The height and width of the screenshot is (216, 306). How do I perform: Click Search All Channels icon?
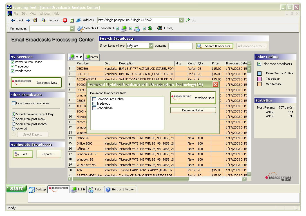click(81, 28)
